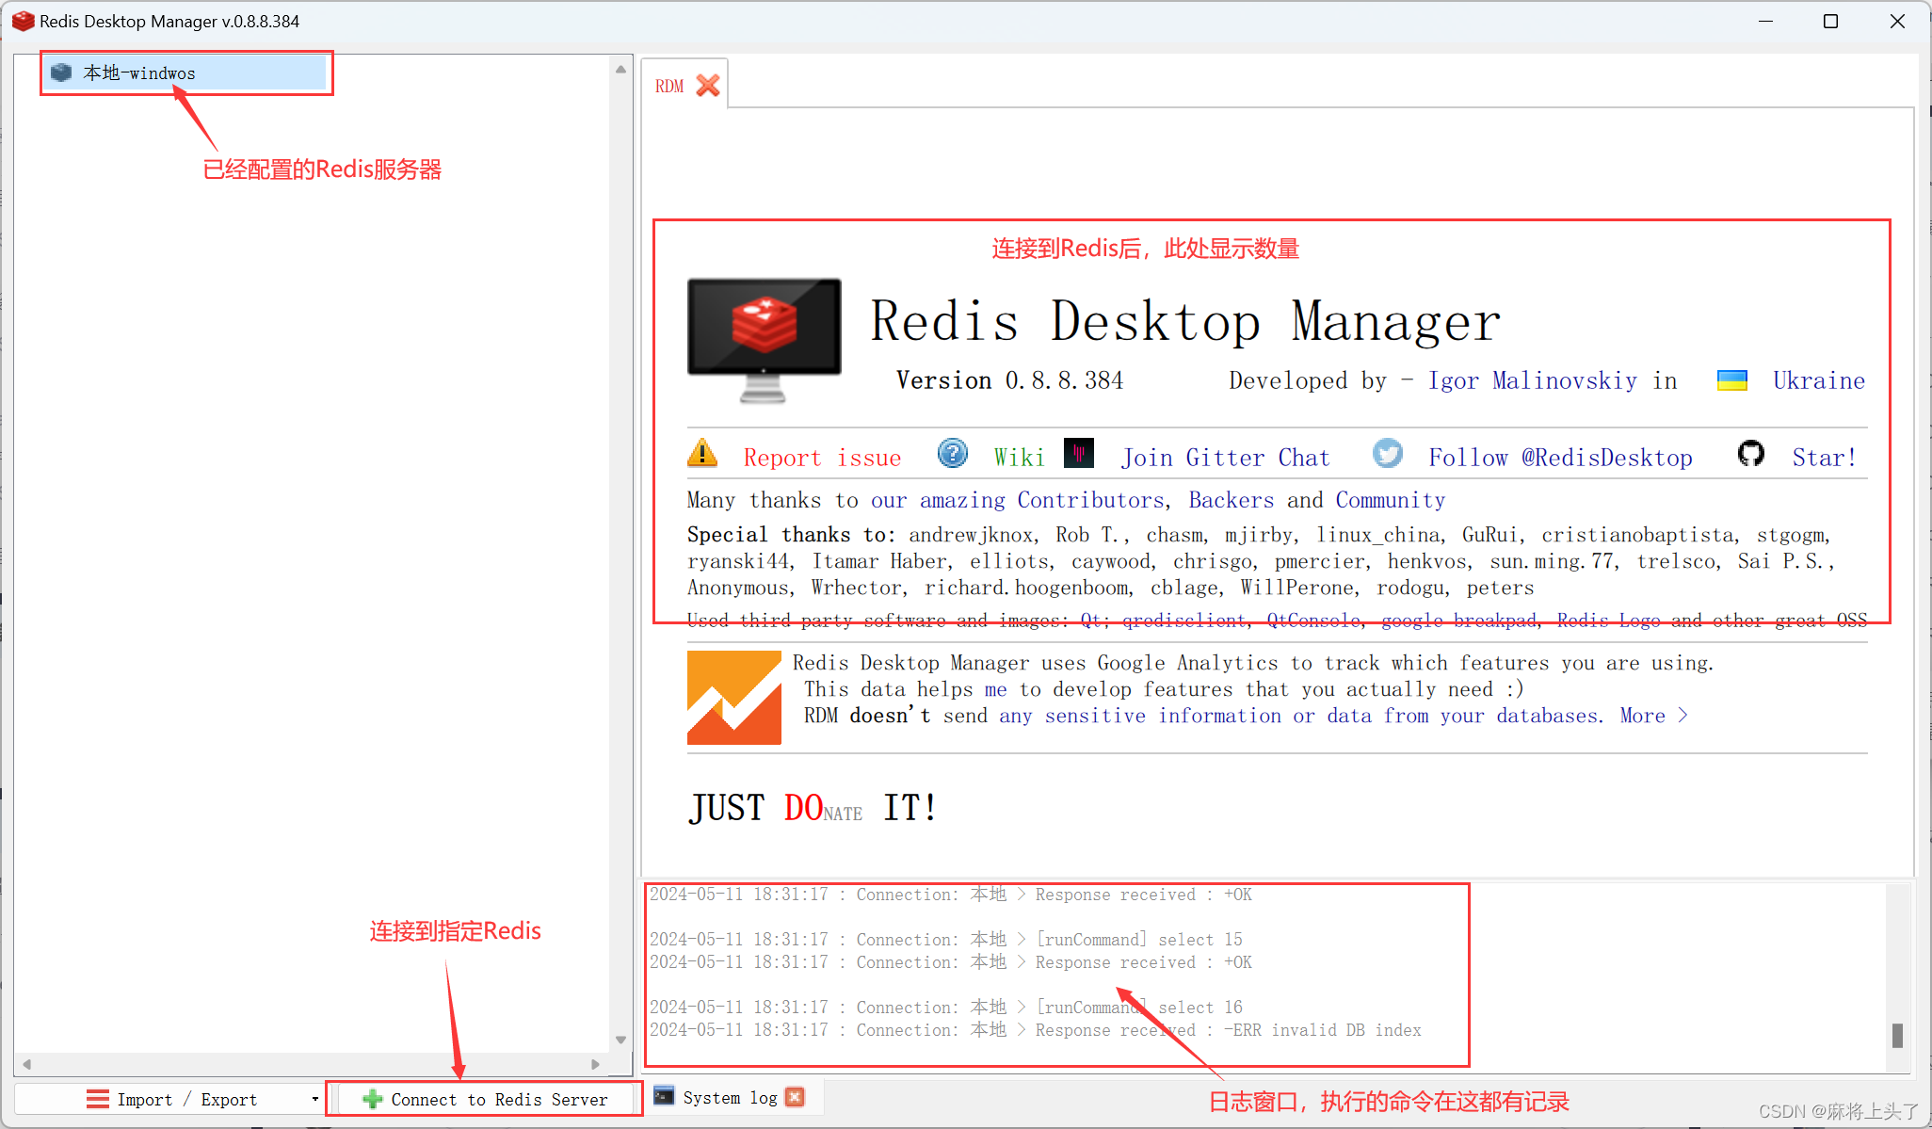The width and height of the screenshot is (1932, 1129).
Task: Click the horizontal scroll left arrow
Action: click(27, 1064)
